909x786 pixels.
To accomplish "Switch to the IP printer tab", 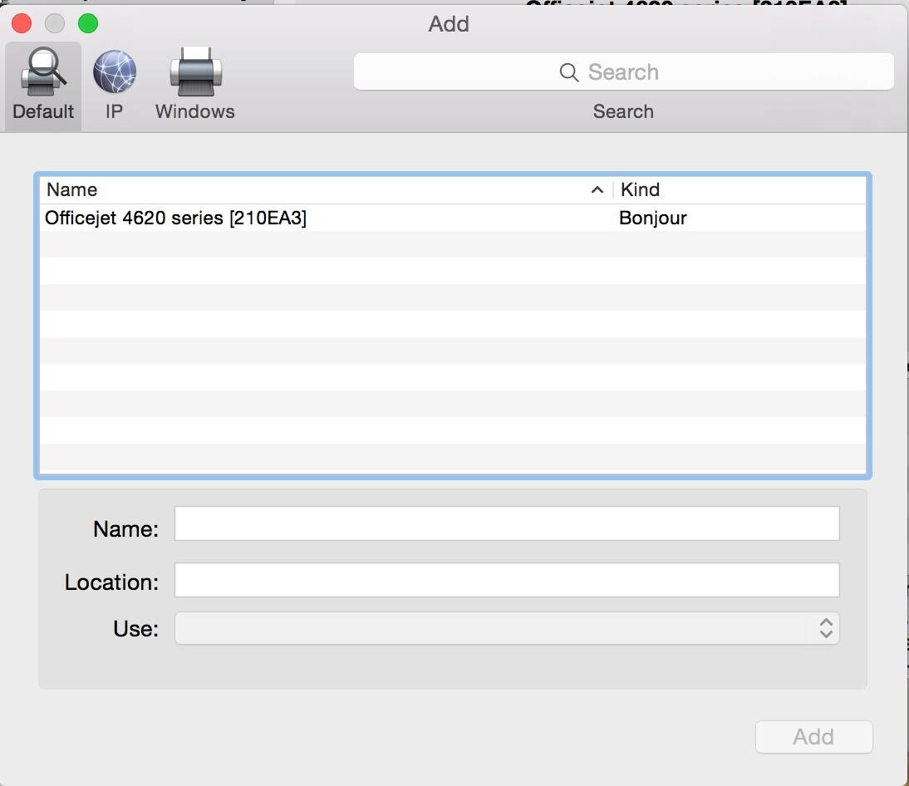I will [x=114, y=86].
